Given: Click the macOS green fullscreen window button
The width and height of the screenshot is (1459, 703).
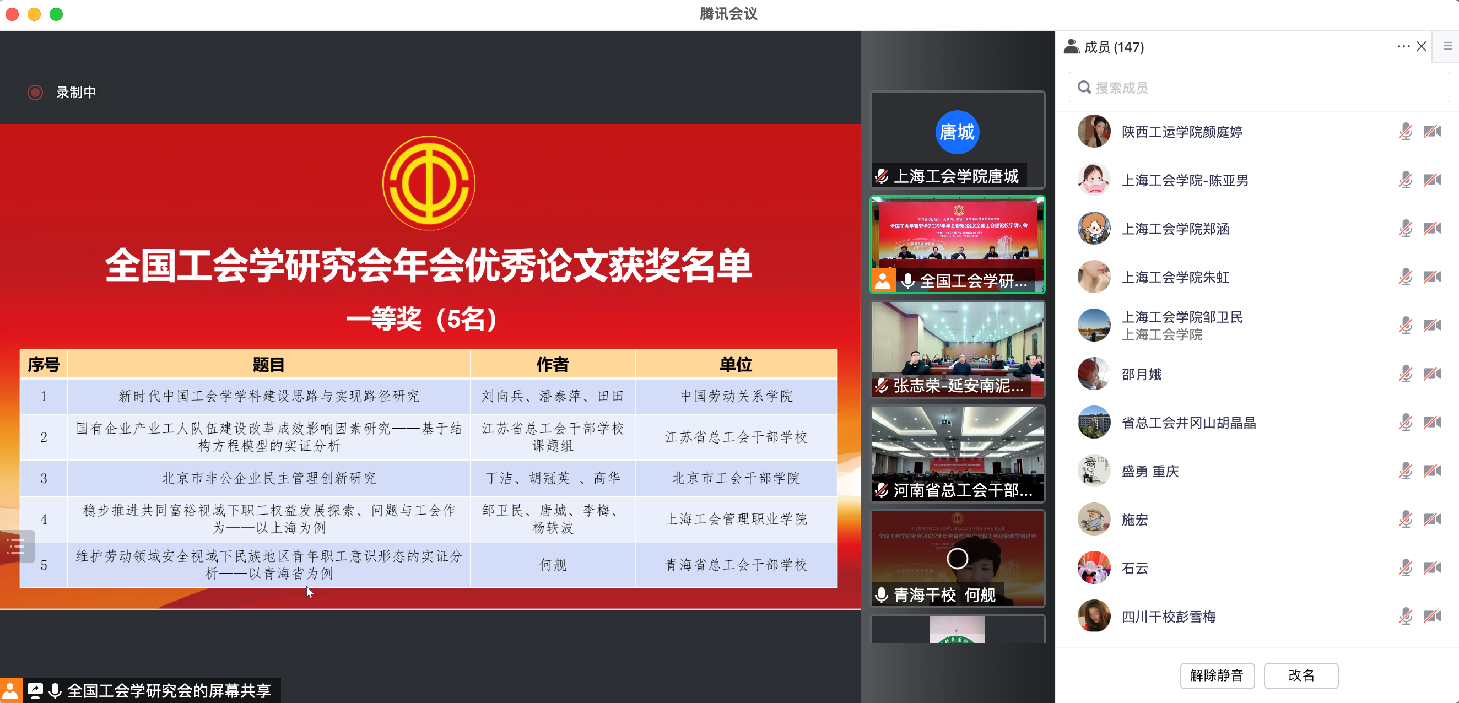Looking at the screenshot, I should (x=56, y=14).
